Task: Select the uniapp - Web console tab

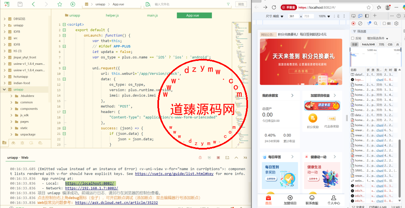Action: 18,157
